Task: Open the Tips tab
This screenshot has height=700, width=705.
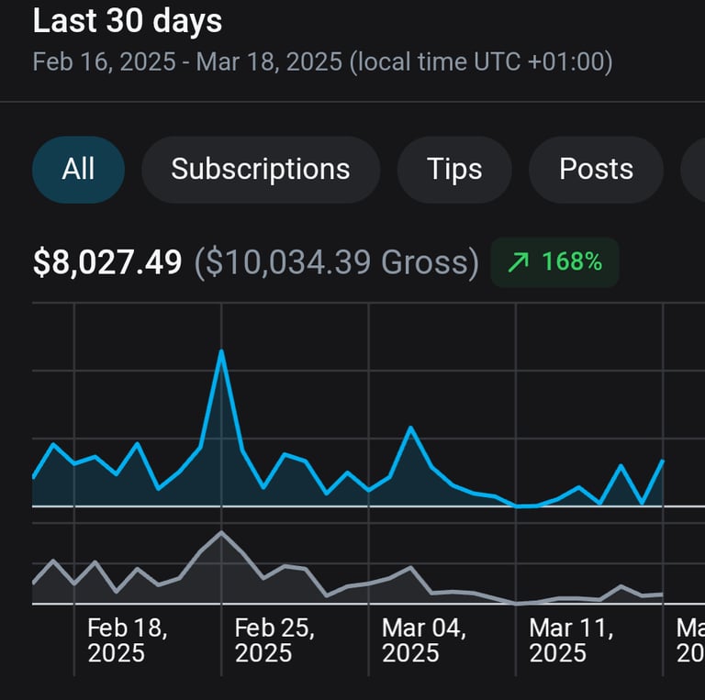Action: click(x=453, y=169)
